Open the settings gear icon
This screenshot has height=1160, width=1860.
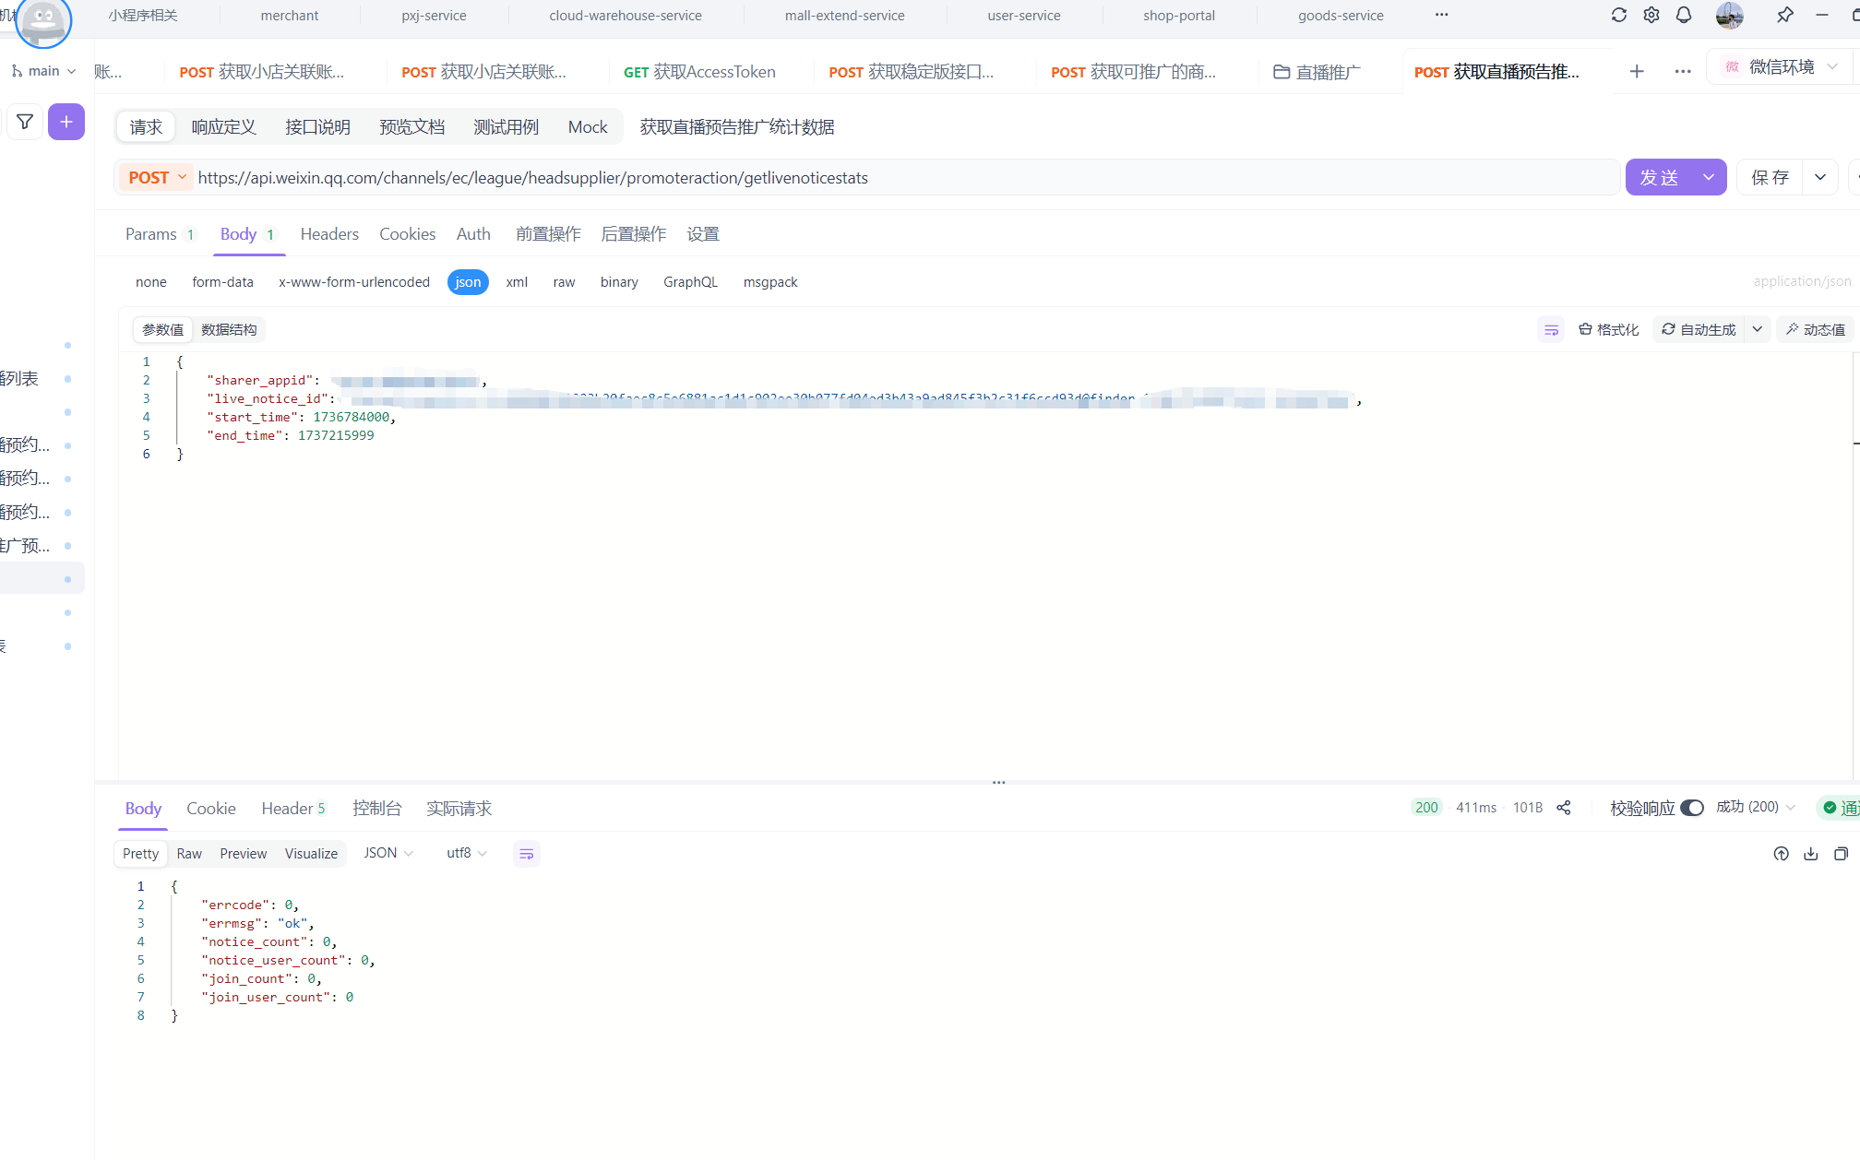(1651, 15)
